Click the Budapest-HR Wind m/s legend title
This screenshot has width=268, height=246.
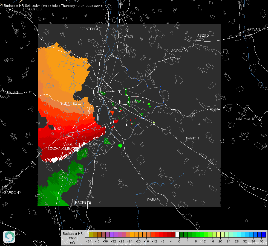pyautogui.click(x=73, y=238)
